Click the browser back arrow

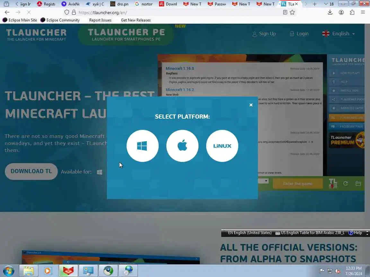pos(7,12)
